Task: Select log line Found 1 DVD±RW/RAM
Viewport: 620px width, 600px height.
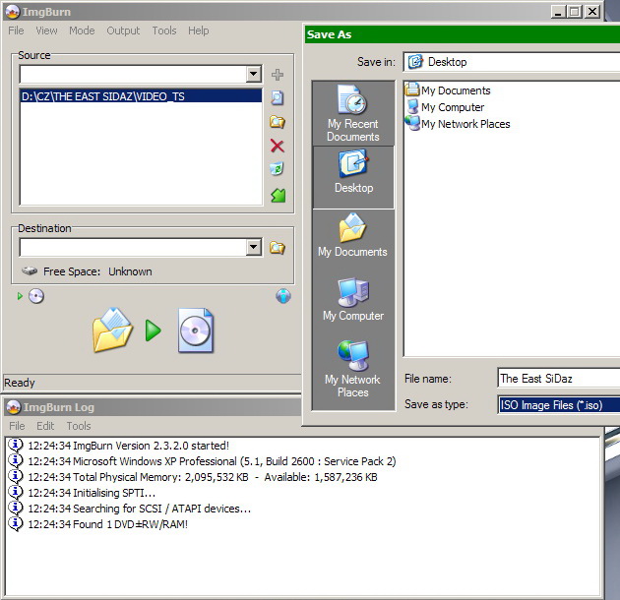Action: [x=107, y=524]
